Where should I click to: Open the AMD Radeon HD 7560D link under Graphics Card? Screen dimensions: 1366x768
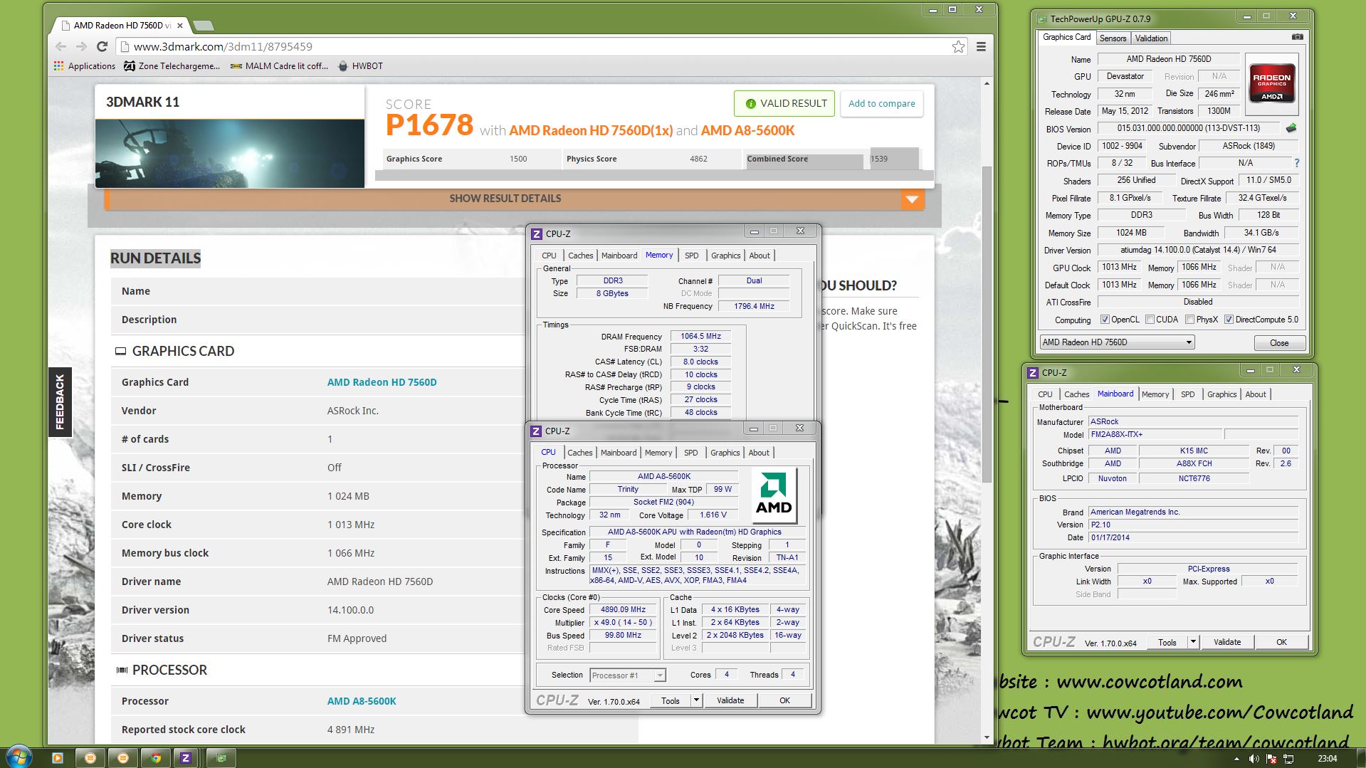click(x=382, y=382)
